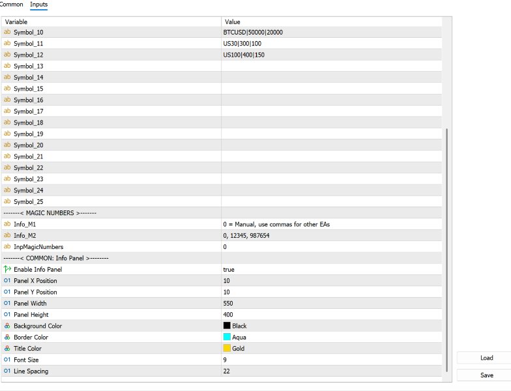Select the Inputs tab
Screen dimensions: 511x391
click(39, 5)
